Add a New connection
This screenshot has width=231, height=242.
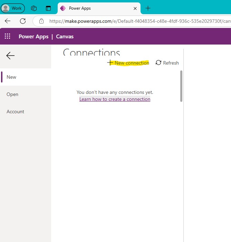point(128,63)
